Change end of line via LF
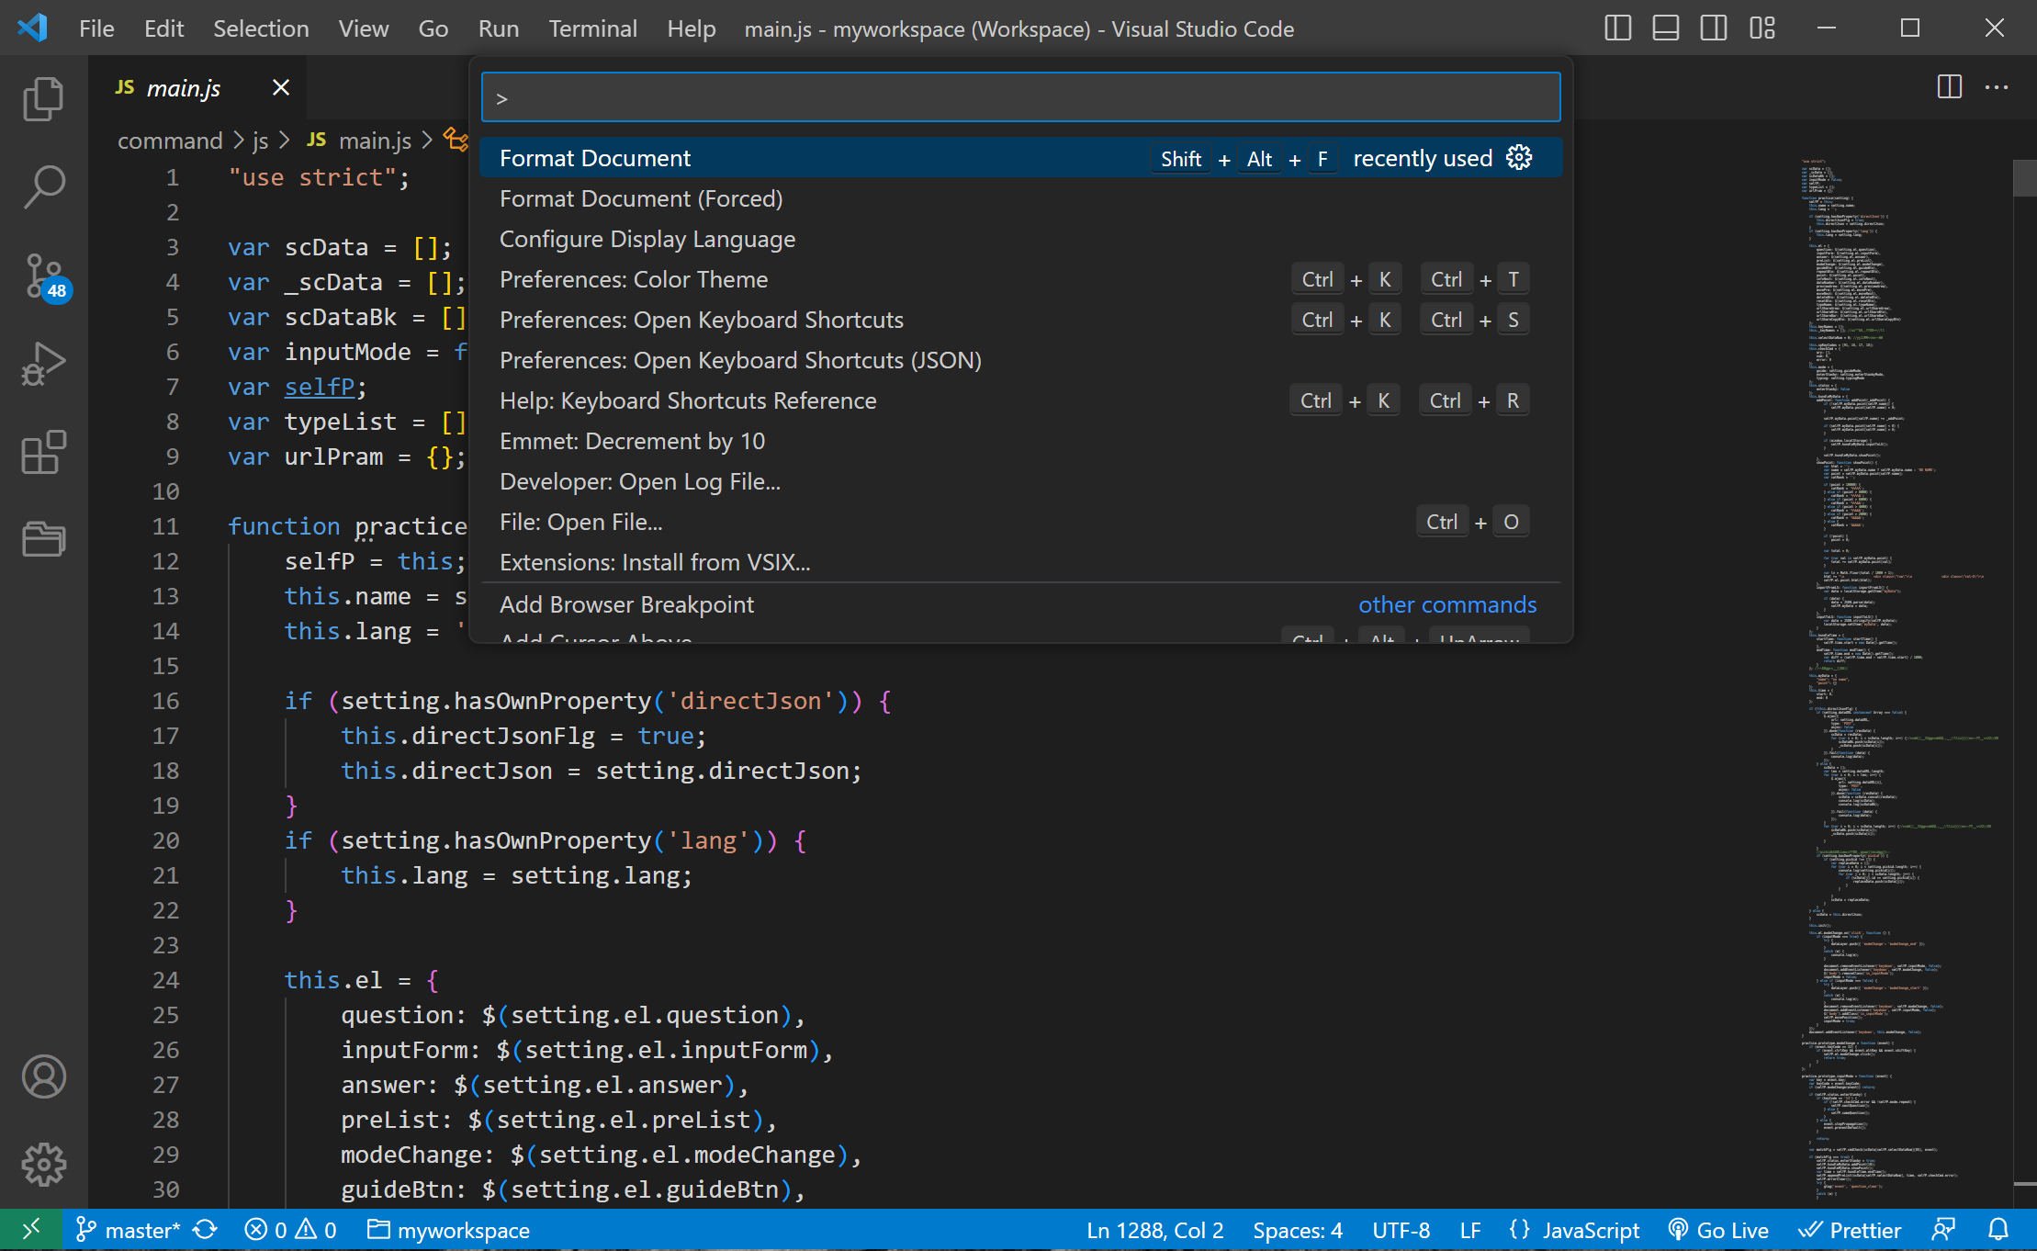This screenshot has height=1251, width=2037. click(x=1470, y=1230)
